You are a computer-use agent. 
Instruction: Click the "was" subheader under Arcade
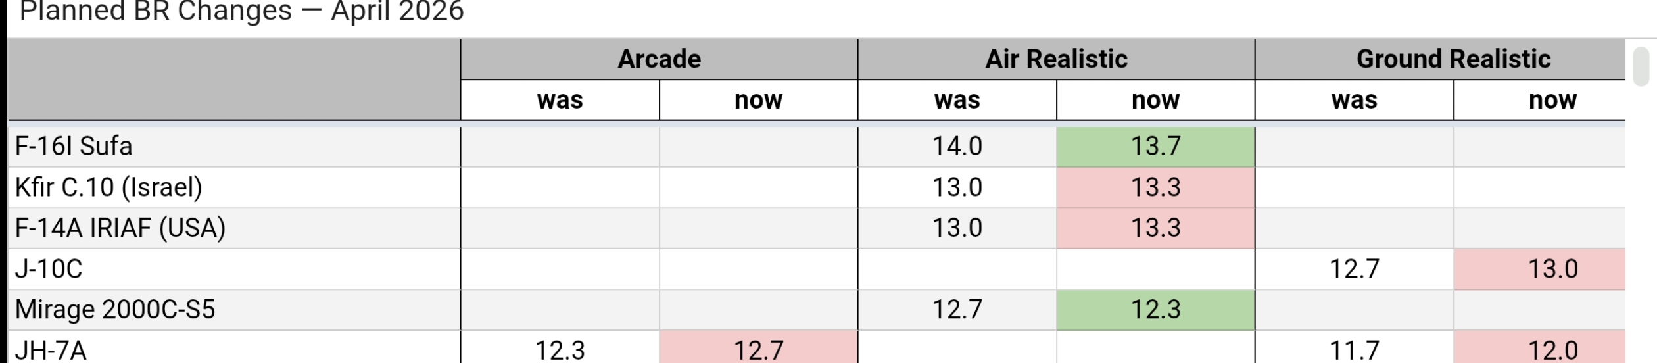560,100
